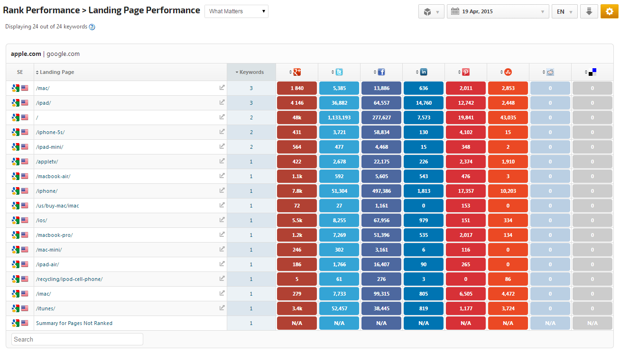Click the download arrow button

point(589,11)
